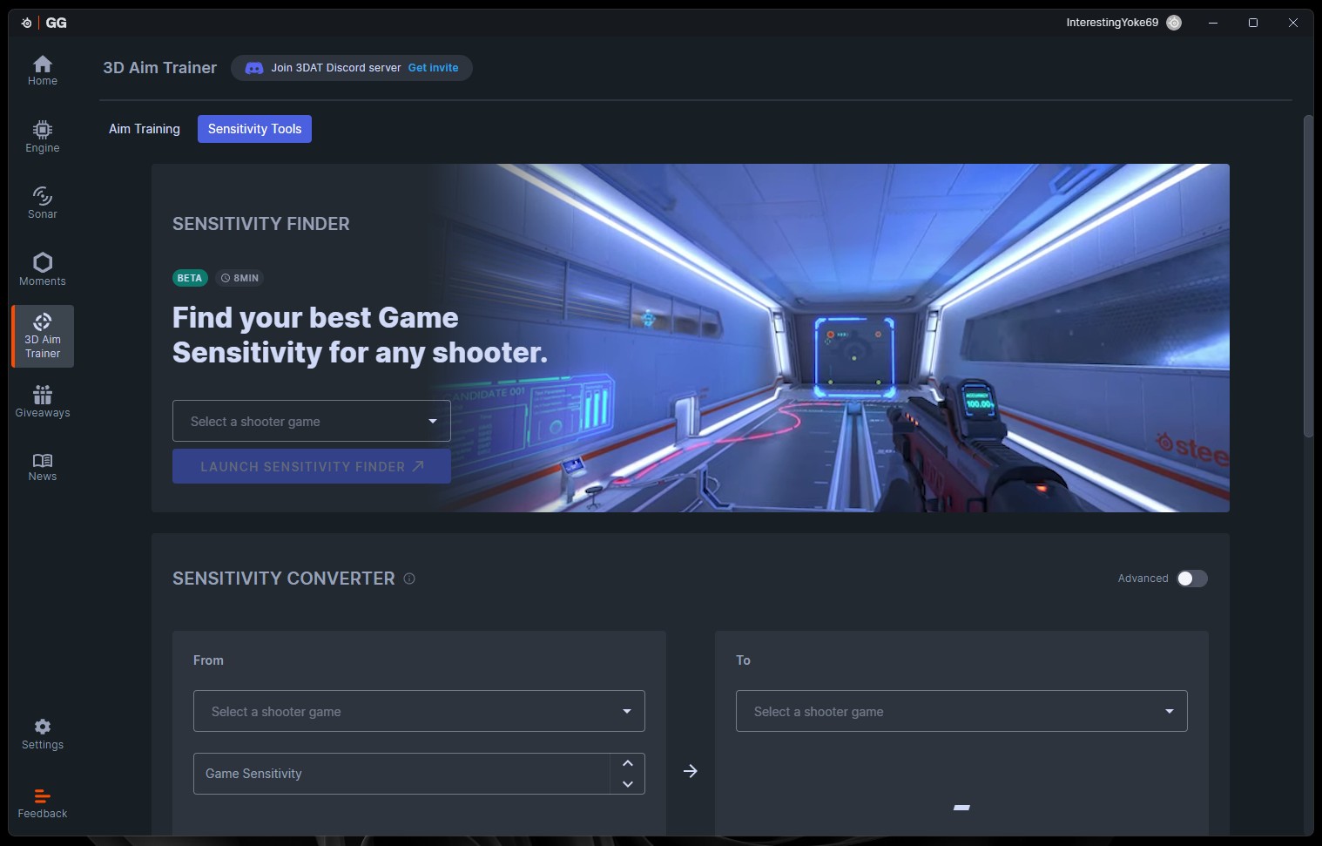Increase Game Sensitivity with up arrow

(627, 763)
